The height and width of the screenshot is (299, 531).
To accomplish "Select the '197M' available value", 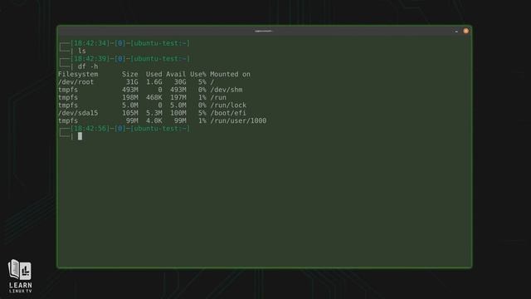I will (x=178, y=98).
